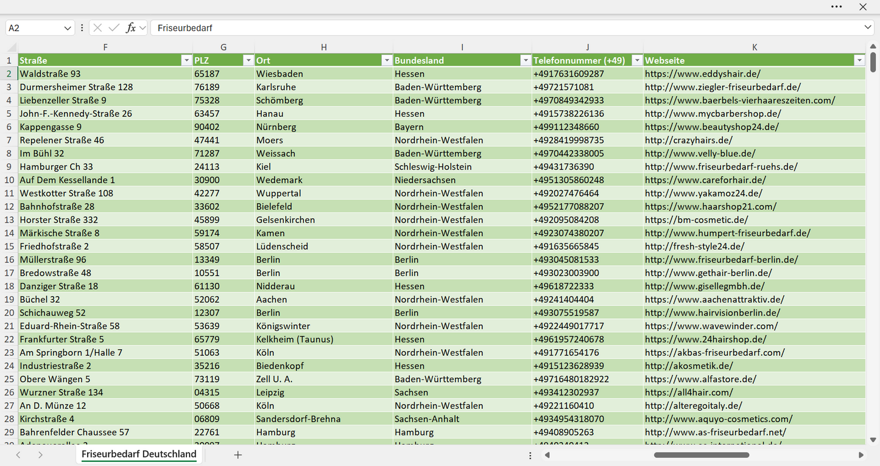This screenshot has width=880, height=466.
Task: Select row 16 header
Action: coord(9,260)
